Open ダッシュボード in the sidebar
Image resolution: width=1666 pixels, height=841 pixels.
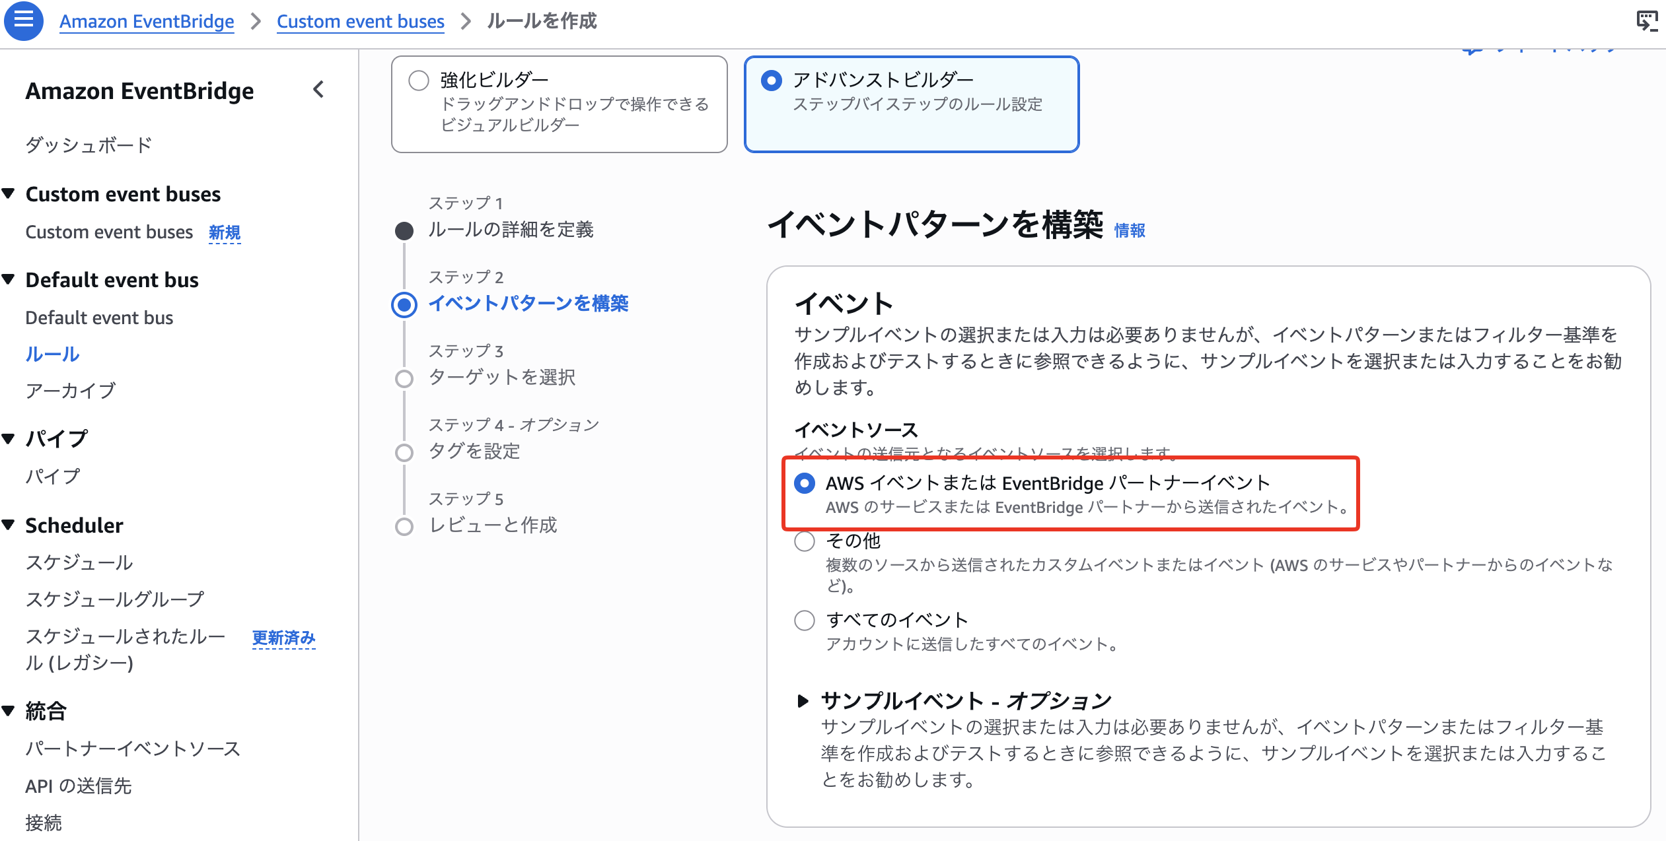click(x=89, y=145)
